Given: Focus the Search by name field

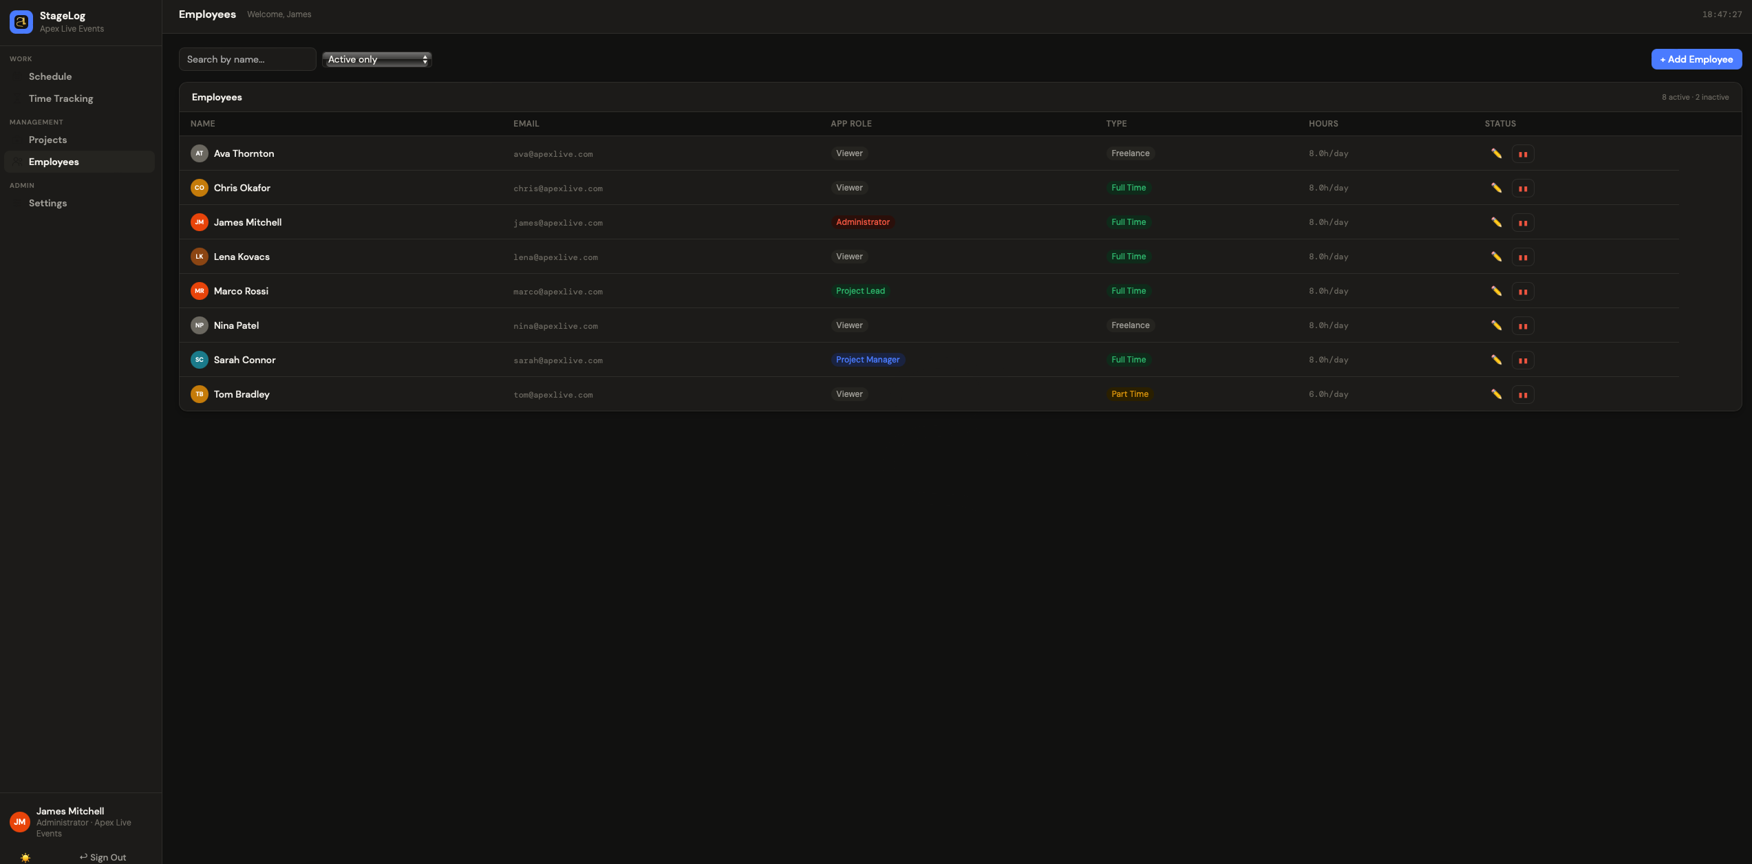Looking at the screenshot, I should click(247, 59).
